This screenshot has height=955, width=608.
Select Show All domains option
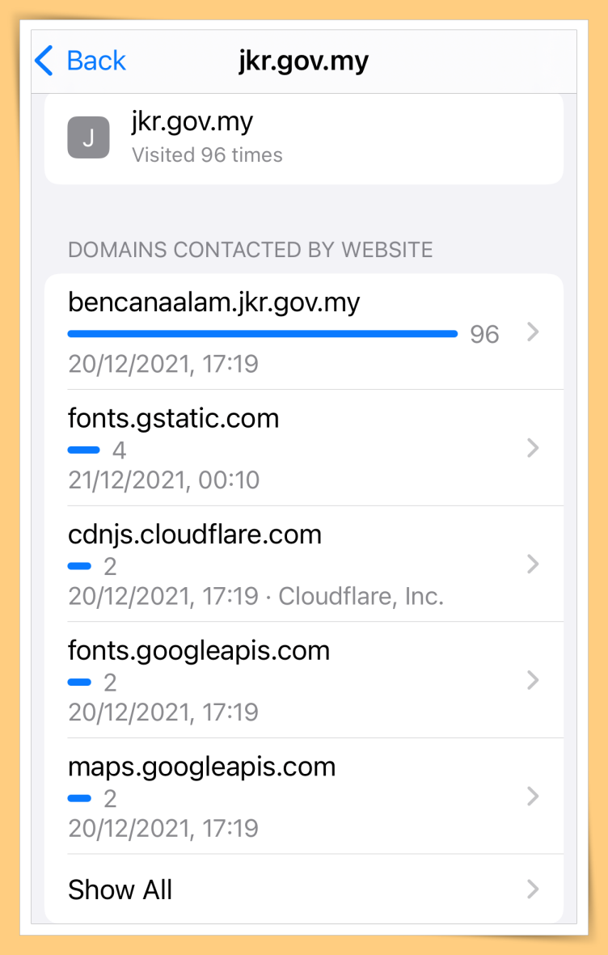click(x=303, y=890)
